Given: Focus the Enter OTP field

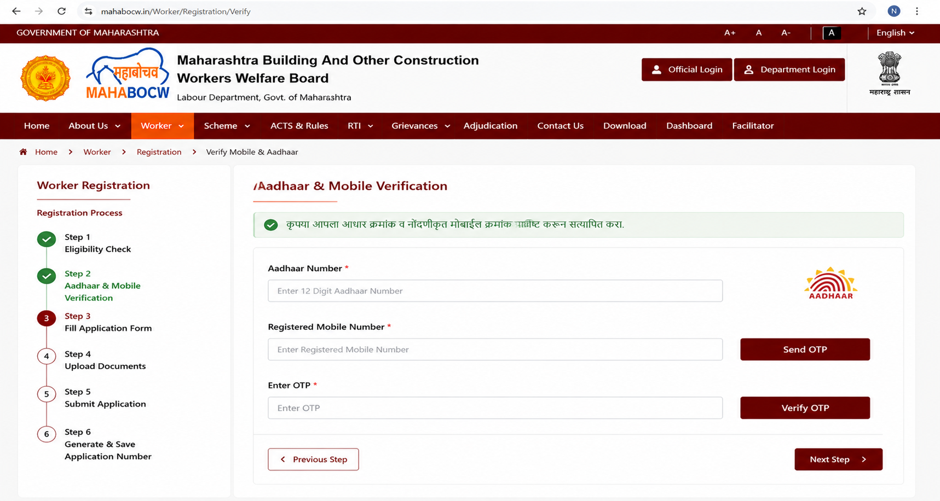Looking at the screenshot, I should (x=495, y=408).
